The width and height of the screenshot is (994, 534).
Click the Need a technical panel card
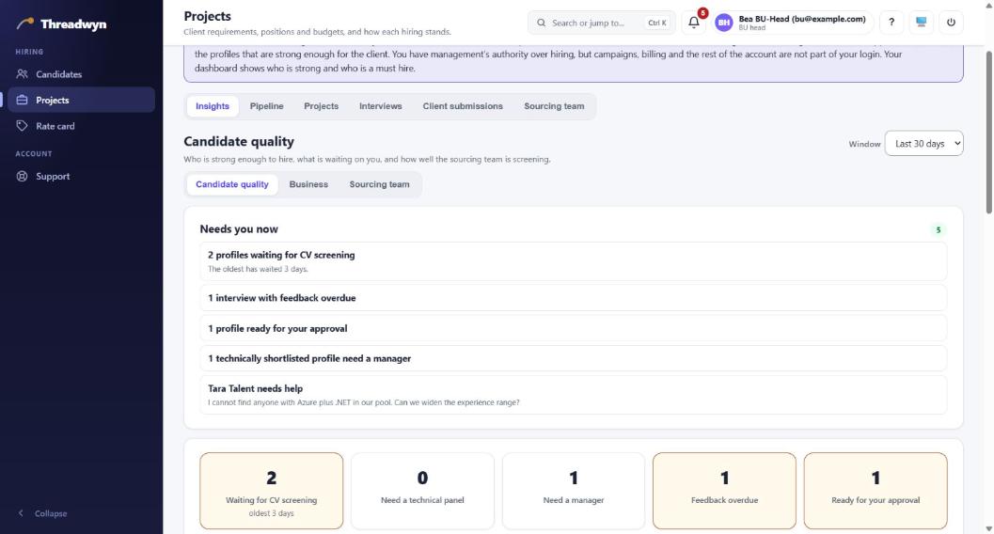[422, 491]
